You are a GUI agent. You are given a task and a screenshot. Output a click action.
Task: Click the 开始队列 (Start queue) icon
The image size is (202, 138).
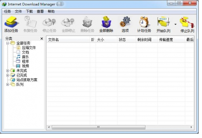(x=163, y=22)
